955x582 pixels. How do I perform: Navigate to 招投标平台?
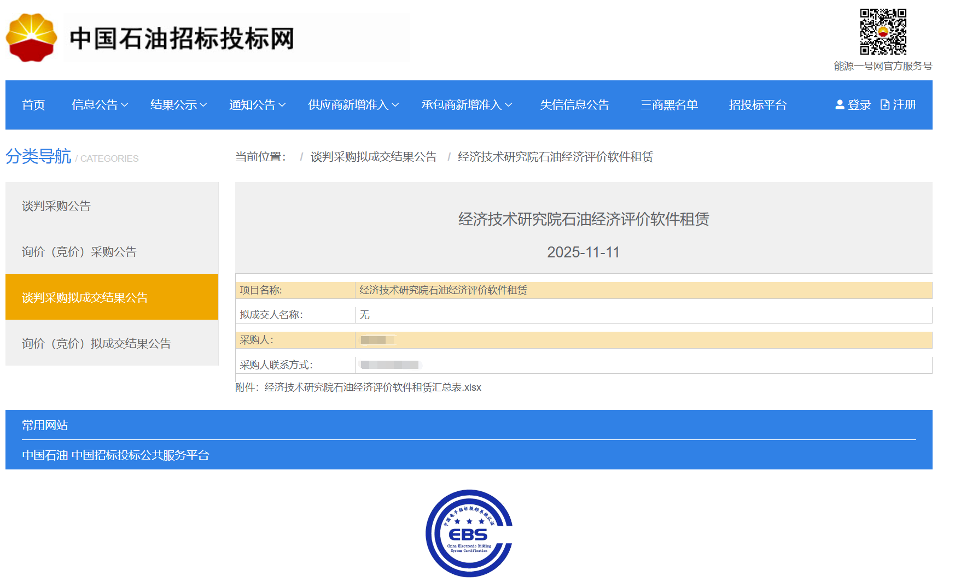(x=758, y=105)
